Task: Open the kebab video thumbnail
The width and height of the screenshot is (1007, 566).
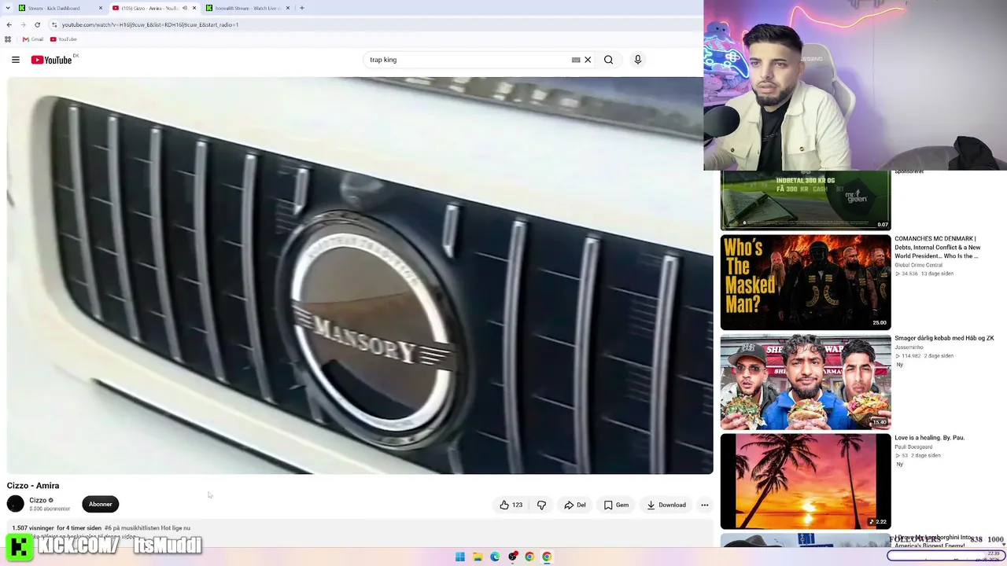Action: (x=806, y=382)
